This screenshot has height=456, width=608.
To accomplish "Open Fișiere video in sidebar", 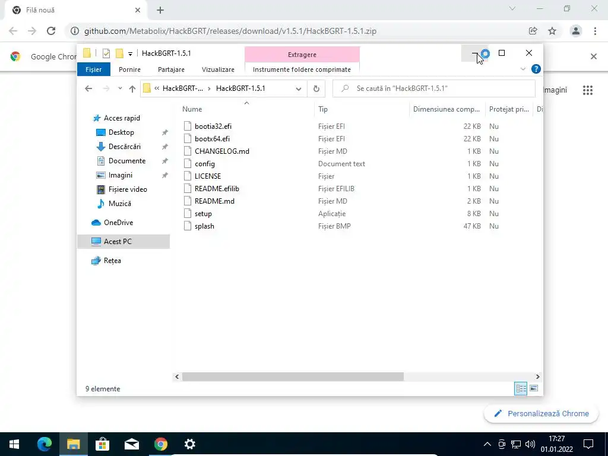I will tap(128, 189).
